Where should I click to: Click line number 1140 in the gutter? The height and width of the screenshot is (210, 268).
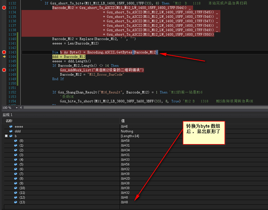pyautogui.click(x=12, y=39)
